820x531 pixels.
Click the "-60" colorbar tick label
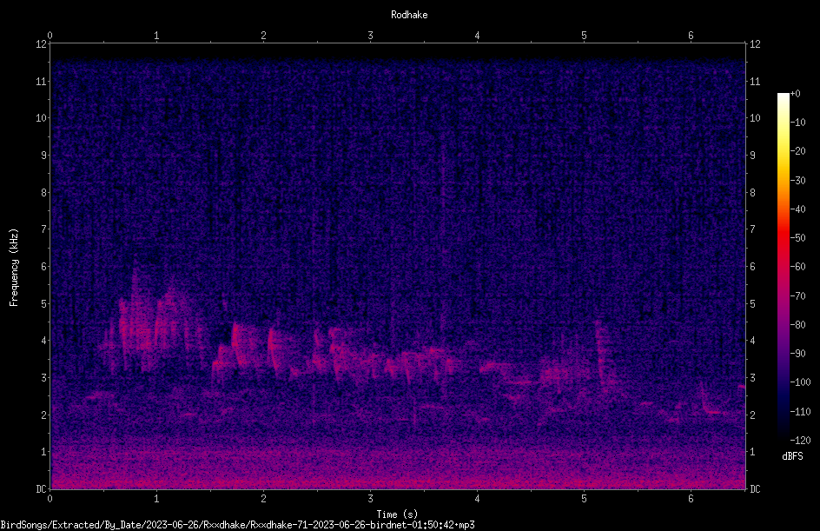click(x=797, y=267)
